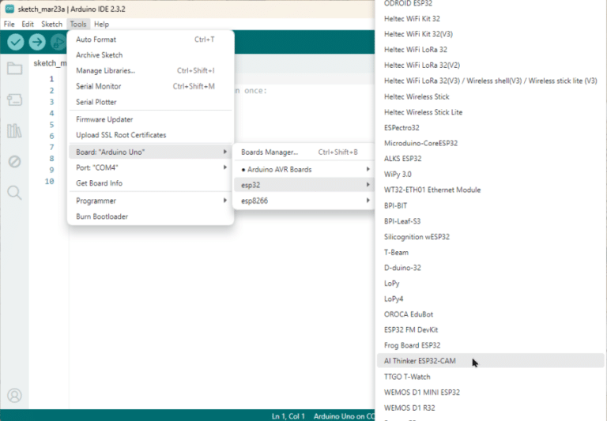Viewport: 607px width, 421px height.
Task: Choose Serial Monitor from Tools menu
Action: tap(99, 86)
